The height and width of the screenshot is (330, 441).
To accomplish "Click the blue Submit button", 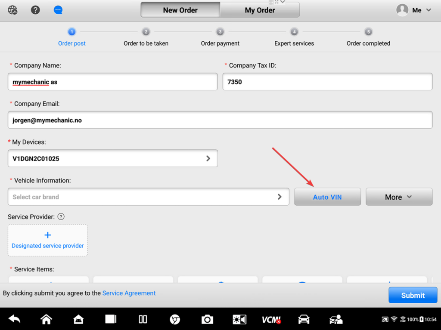I will (x=413, y=295).
